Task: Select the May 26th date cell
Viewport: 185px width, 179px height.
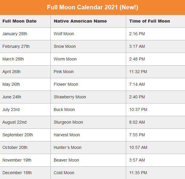Action: coord(11,85)
